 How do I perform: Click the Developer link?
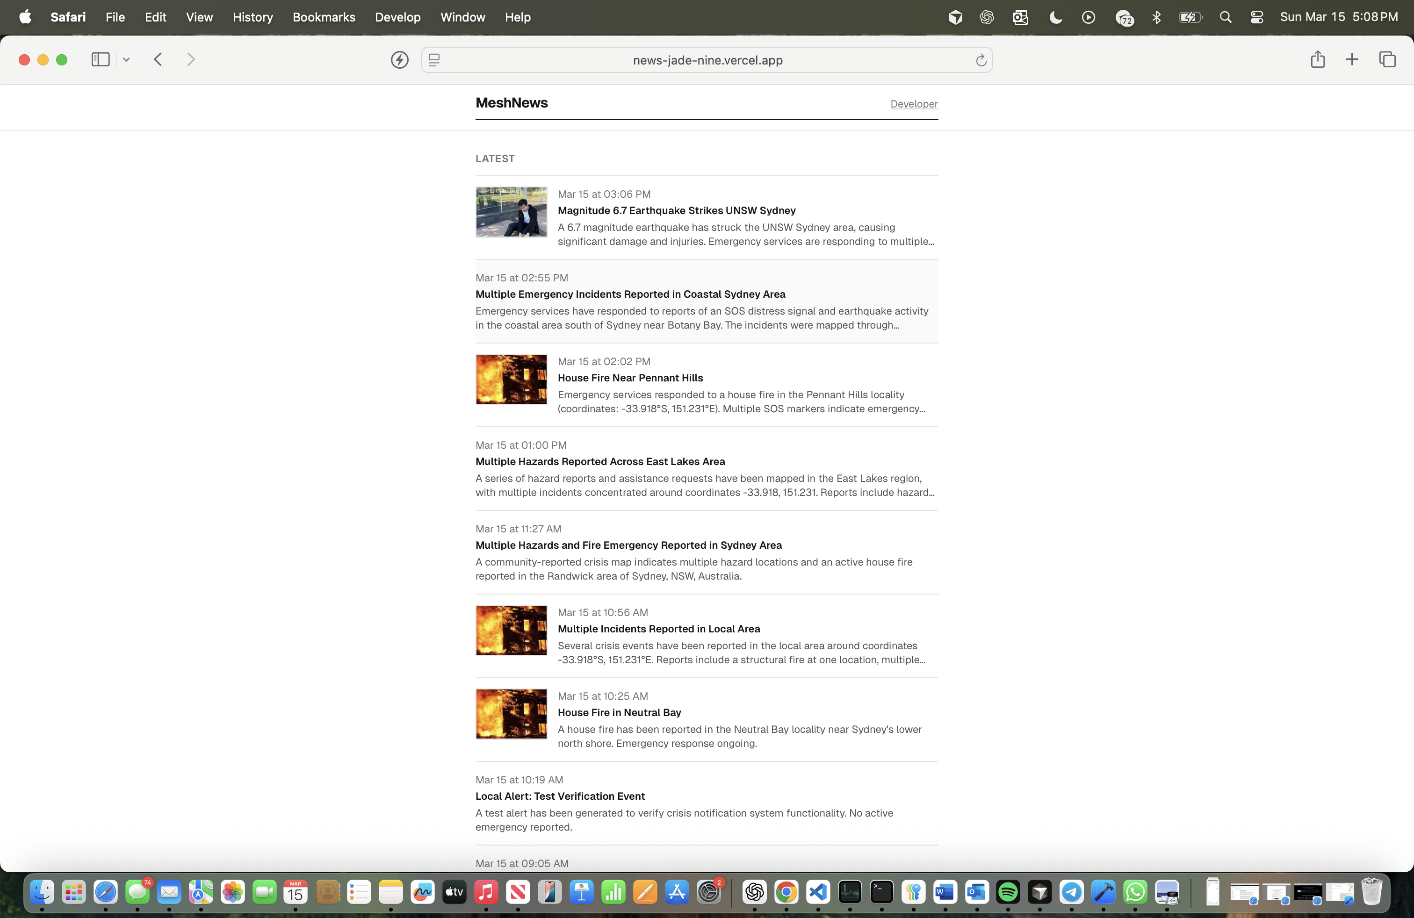[914, 104]
